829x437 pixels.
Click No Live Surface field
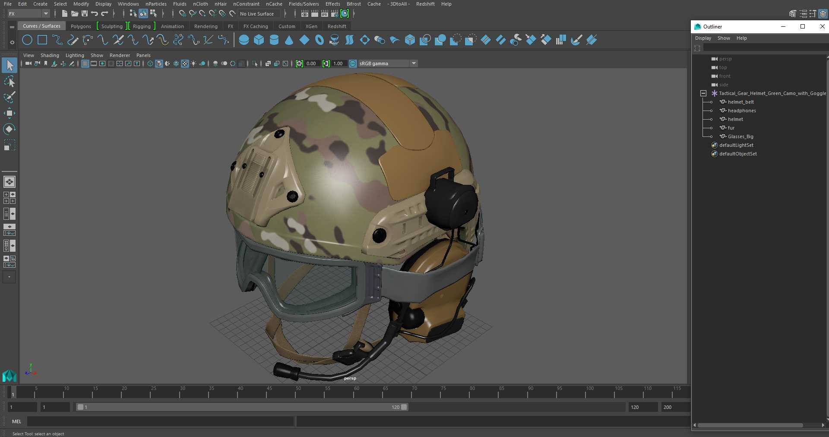(259, 14)
